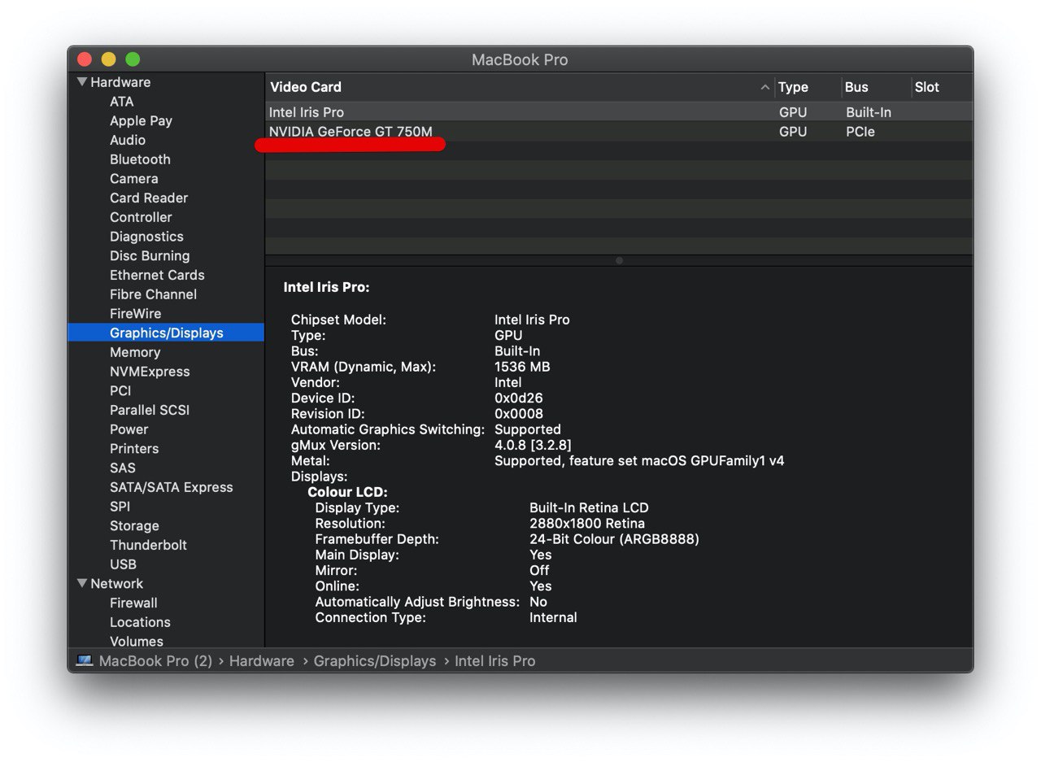1041x762 pixels.
Task: Select Apple Pay in the sidebar
Action: [x=141, y=120]
